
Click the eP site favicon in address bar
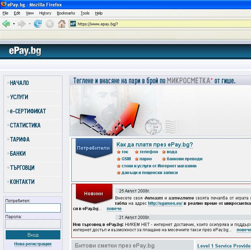coord(73,24)
